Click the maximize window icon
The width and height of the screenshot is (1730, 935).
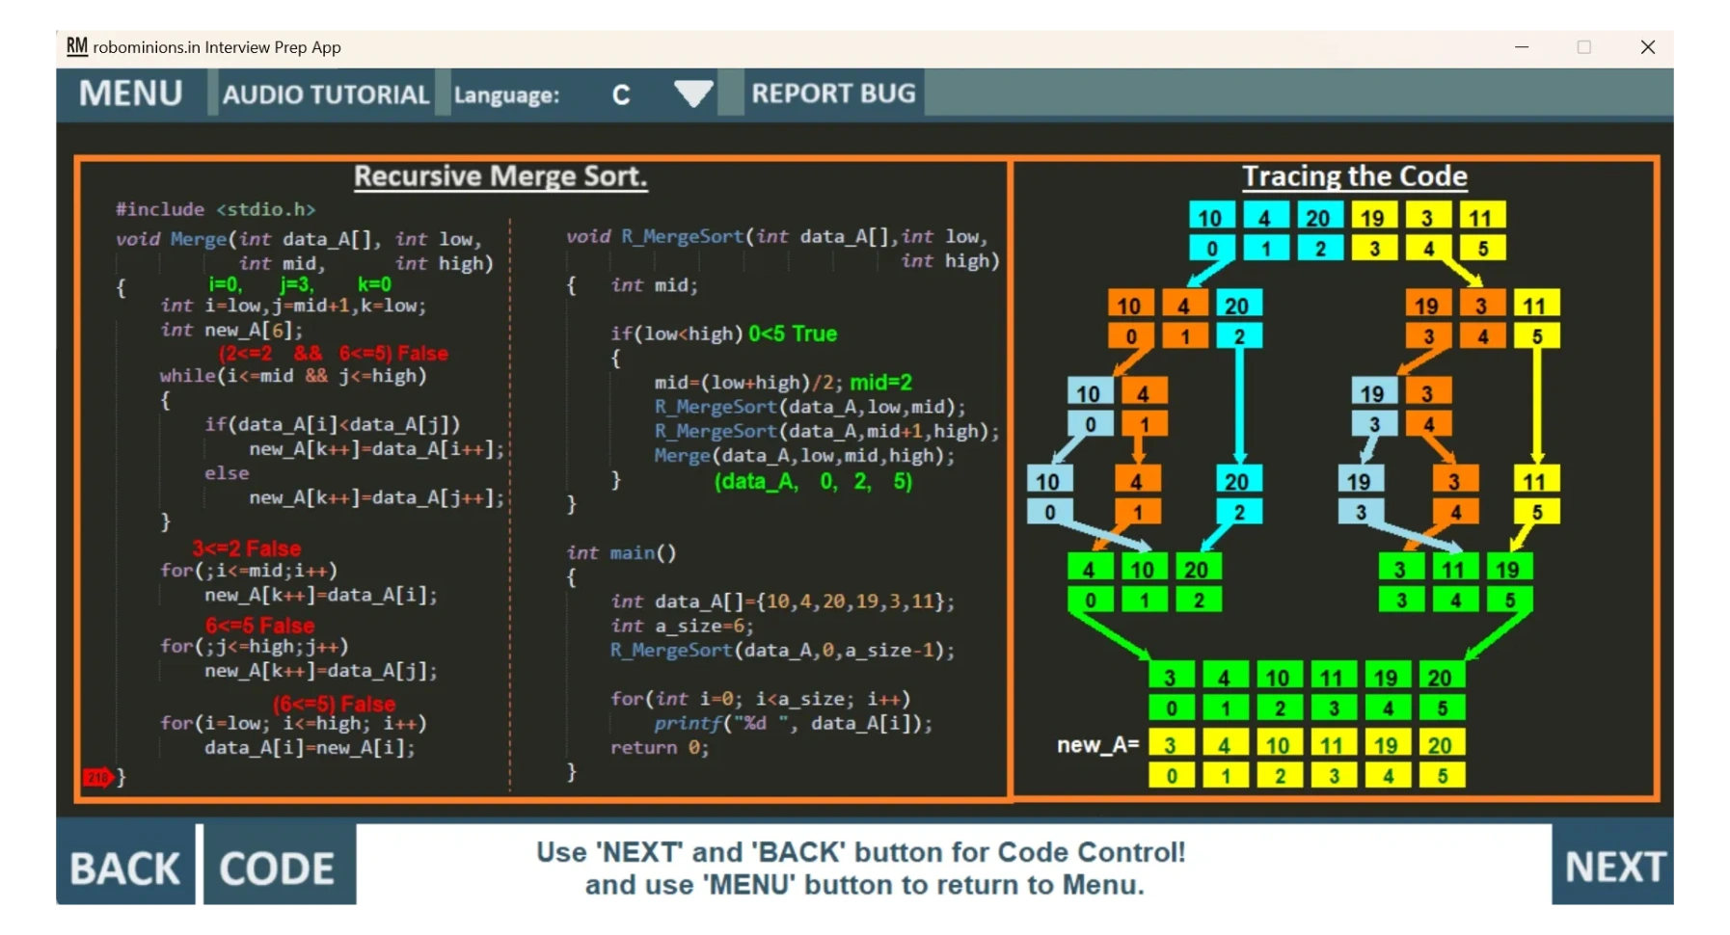click(1584, 46)
